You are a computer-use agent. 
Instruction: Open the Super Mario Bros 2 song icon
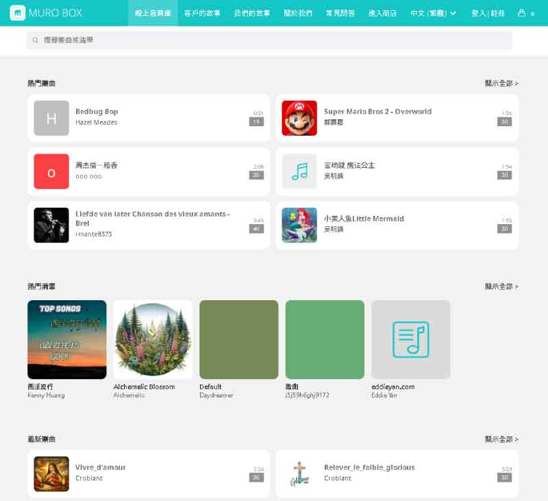coord(299,118)
